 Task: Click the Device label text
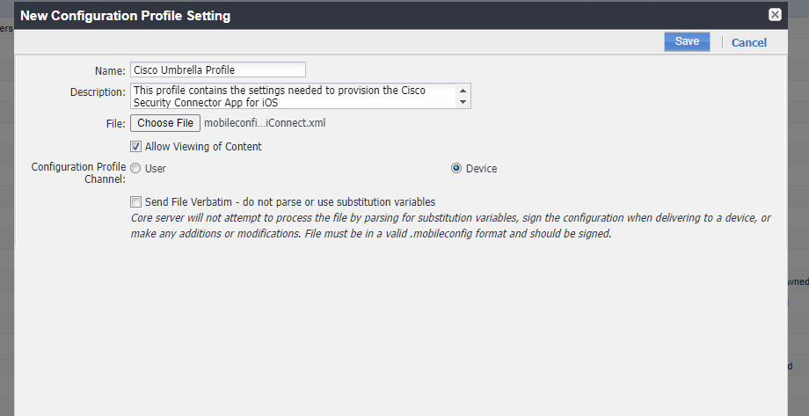click(481, 169)
